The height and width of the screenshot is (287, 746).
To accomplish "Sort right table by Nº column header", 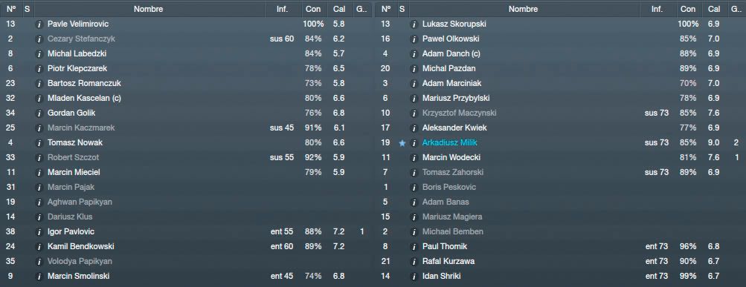I will pos(386,9).
